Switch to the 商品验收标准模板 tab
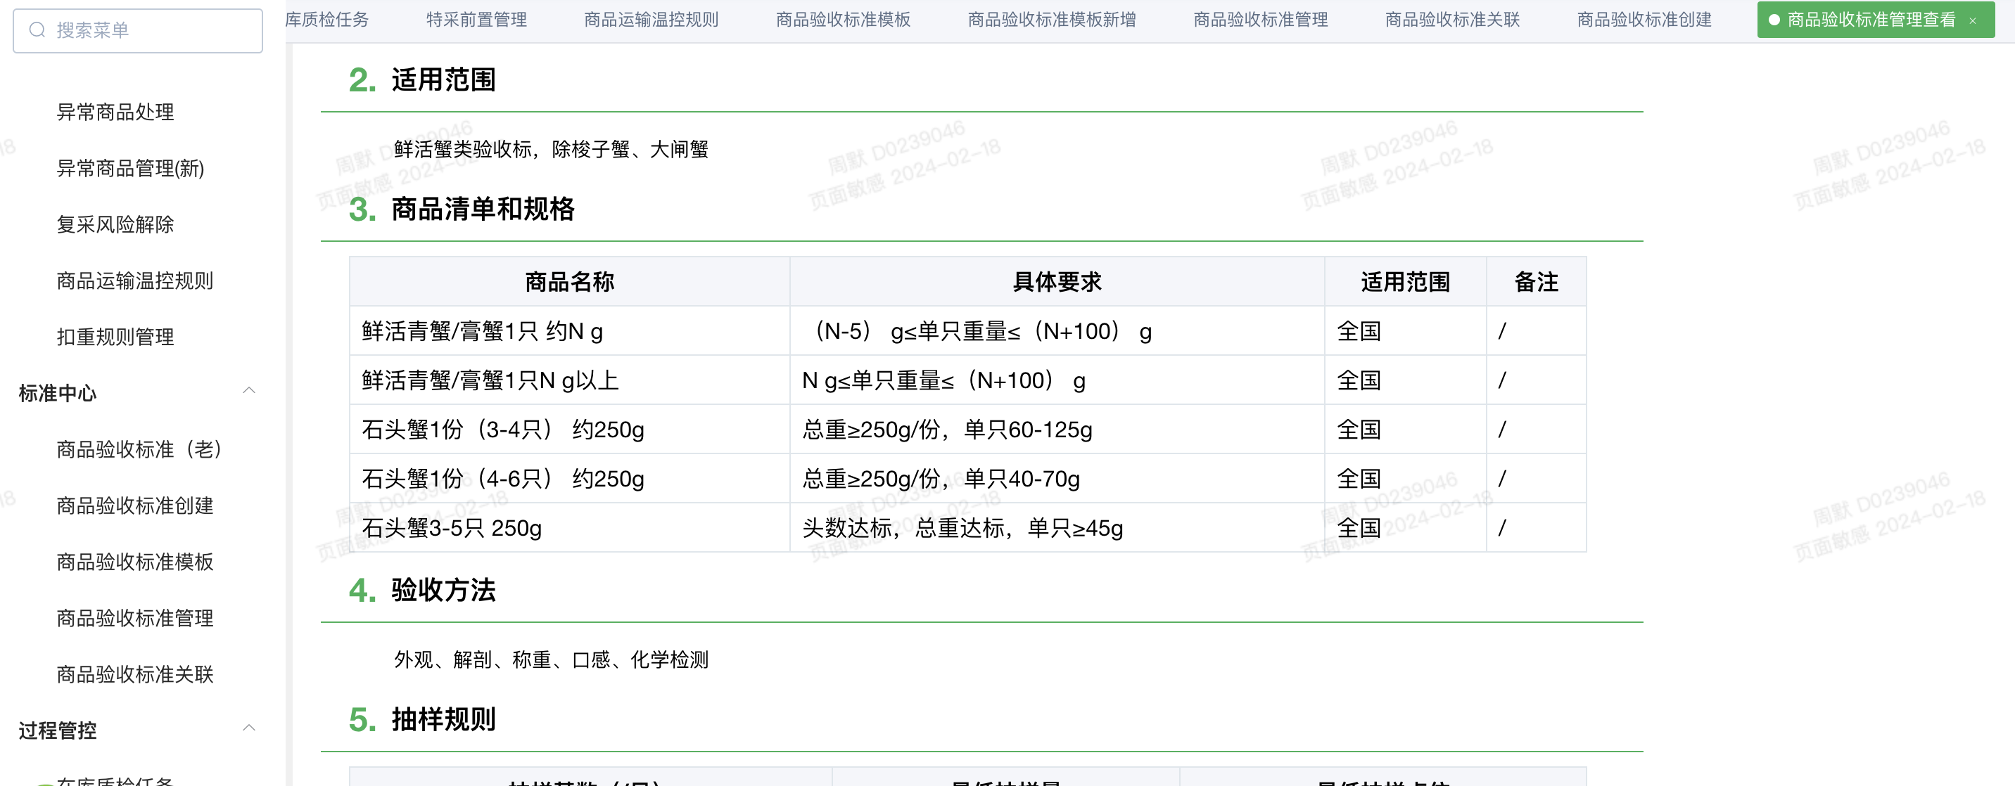Viewport: 2015px width, 786px height. tap(842, 20)
